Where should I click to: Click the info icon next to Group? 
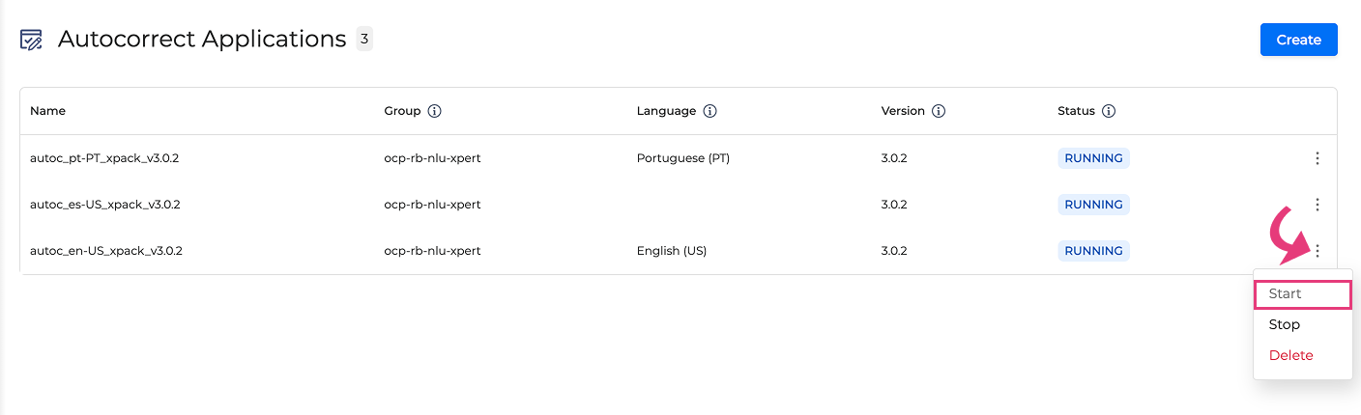(x=434, y=111)
